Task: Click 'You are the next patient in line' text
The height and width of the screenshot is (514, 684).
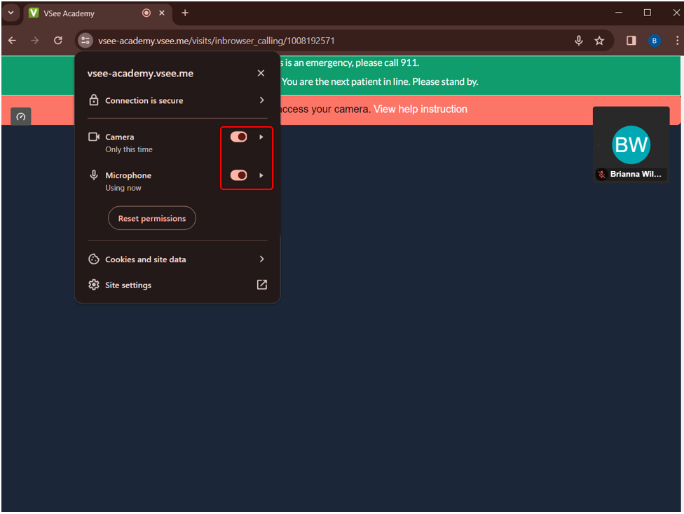Action: coord(346,81)
